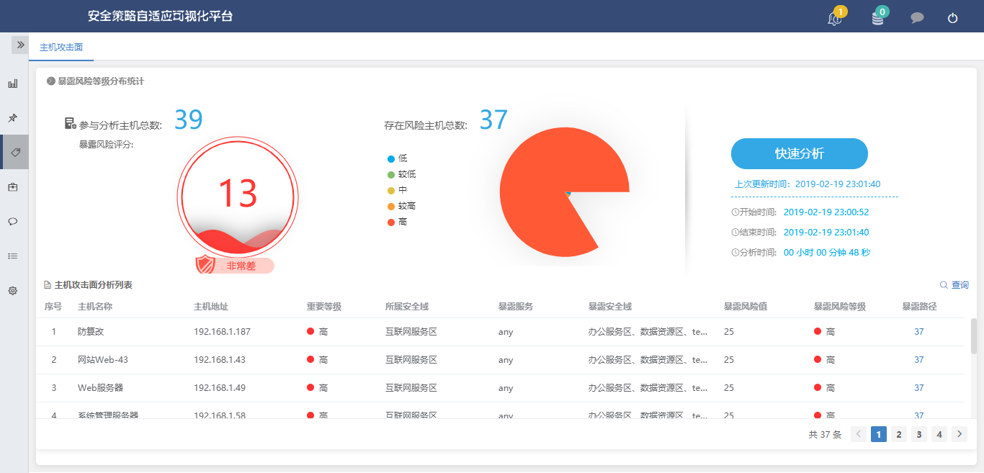Click the start time 2019-02-19 23:00:52

point(826,212)
